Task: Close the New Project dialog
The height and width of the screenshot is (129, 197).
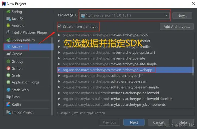Action: tap(193, 4)
